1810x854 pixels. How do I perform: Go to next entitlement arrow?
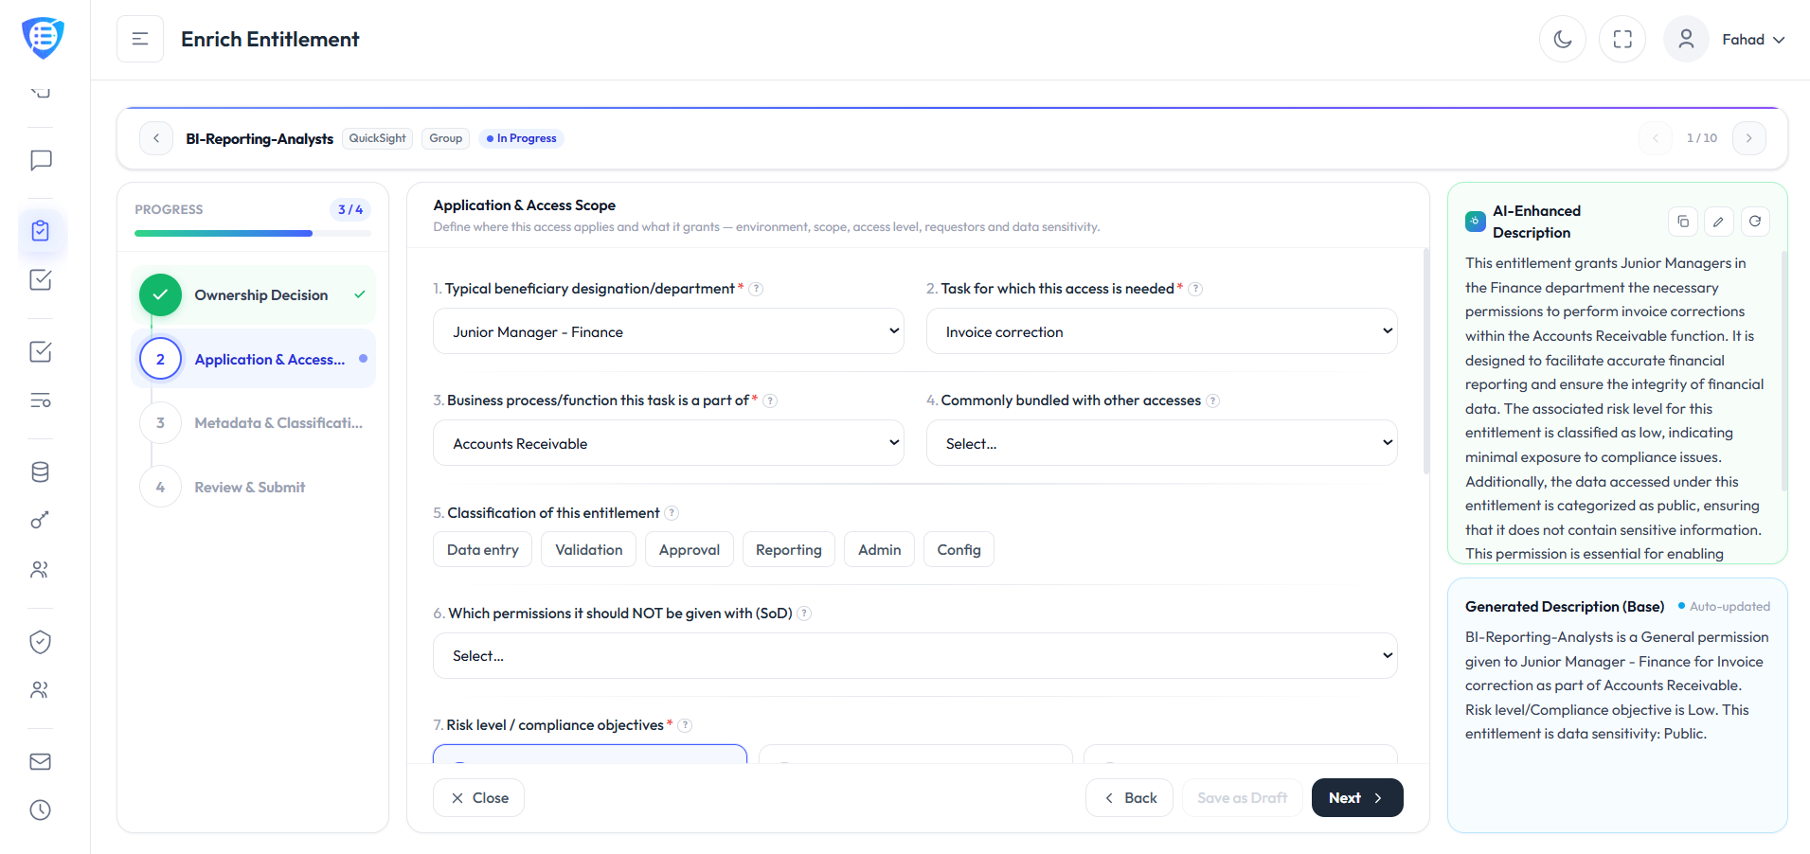1749,138
